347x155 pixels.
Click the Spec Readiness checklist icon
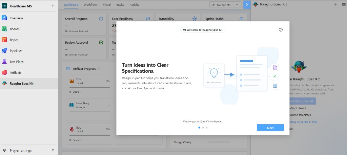[x=148, y=19]
